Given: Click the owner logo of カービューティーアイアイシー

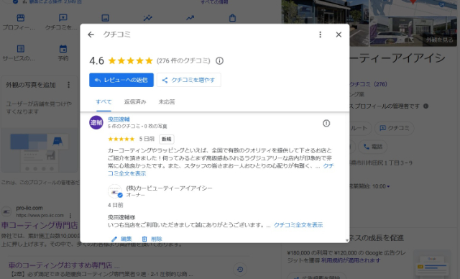Looking at the screenshot, I should tap(115, 191).
